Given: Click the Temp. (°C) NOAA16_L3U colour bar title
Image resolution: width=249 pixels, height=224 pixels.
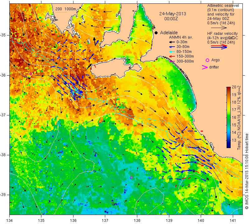Looking at the screenshot, I should click(x=239, y=118).
